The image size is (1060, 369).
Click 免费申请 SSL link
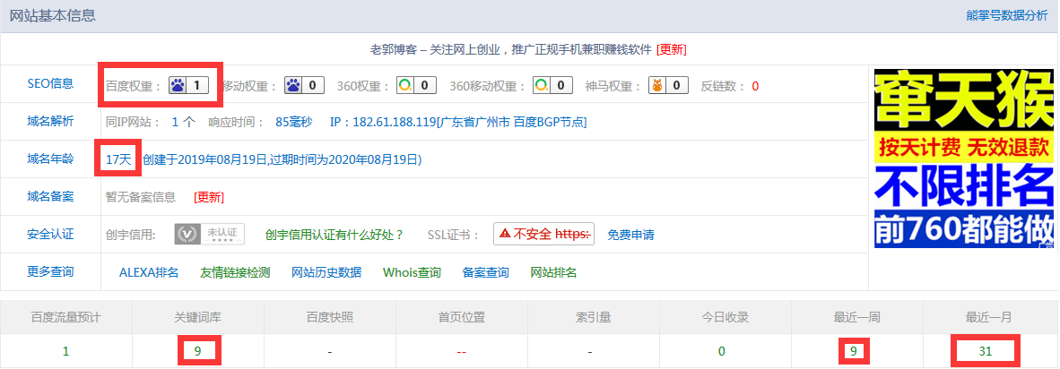[630, 235]
